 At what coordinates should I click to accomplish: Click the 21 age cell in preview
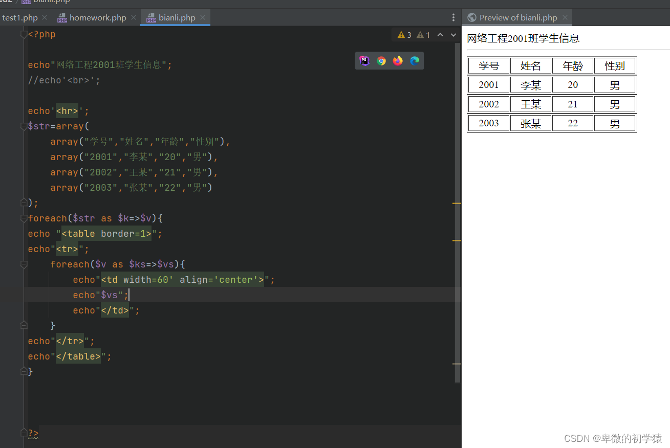[x=573, y=104]
